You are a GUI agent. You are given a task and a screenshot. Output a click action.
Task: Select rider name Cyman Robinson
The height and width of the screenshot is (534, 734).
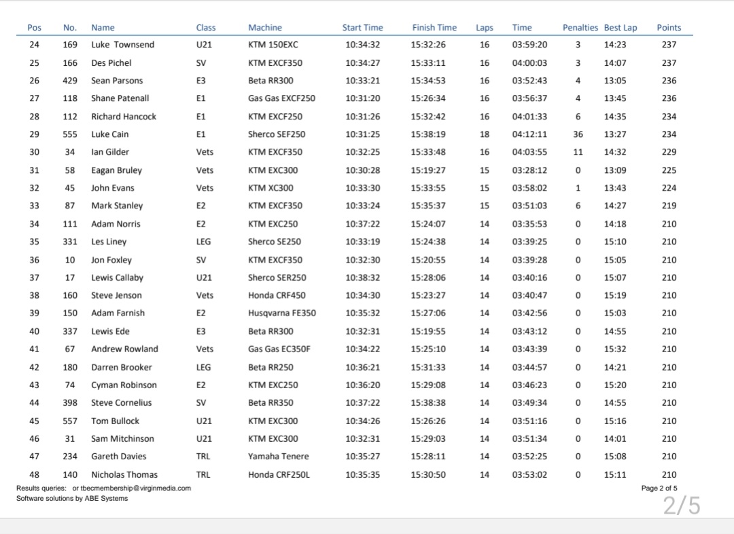[124, 385]
